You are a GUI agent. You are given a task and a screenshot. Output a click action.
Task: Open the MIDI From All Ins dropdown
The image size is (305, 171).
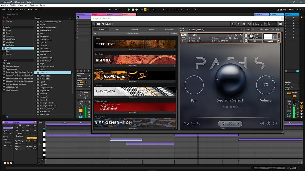[x=84, y=76]
